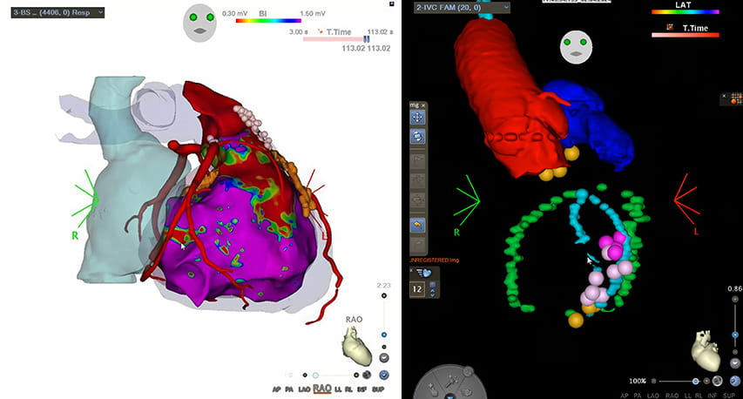Click the gray sphere icon in left view
This screenshot has width=743, height=399.
[x=367, y=375]
